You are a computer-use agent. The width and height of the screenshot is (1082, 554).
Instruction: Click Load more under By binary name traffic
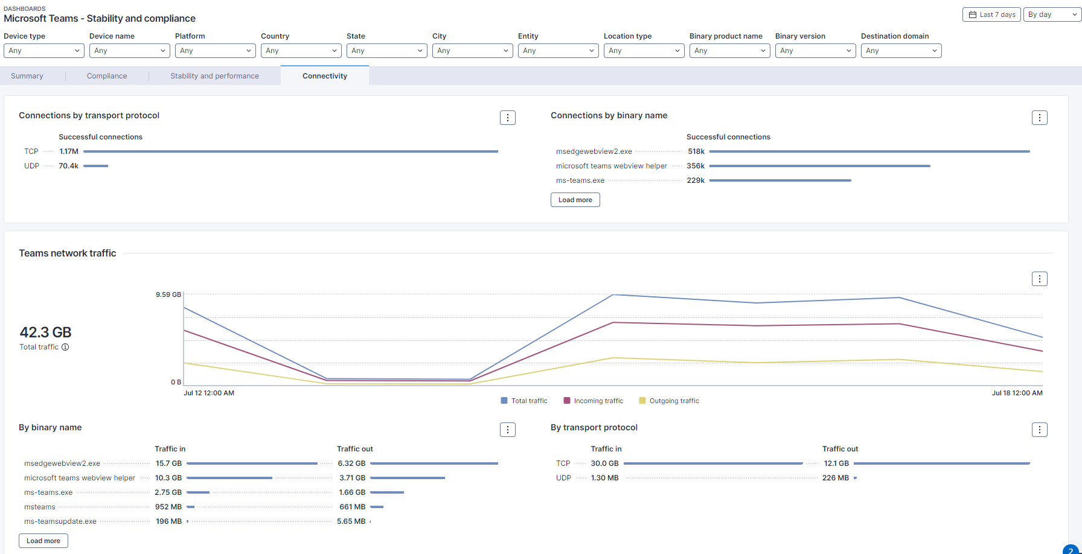(43, 541)
